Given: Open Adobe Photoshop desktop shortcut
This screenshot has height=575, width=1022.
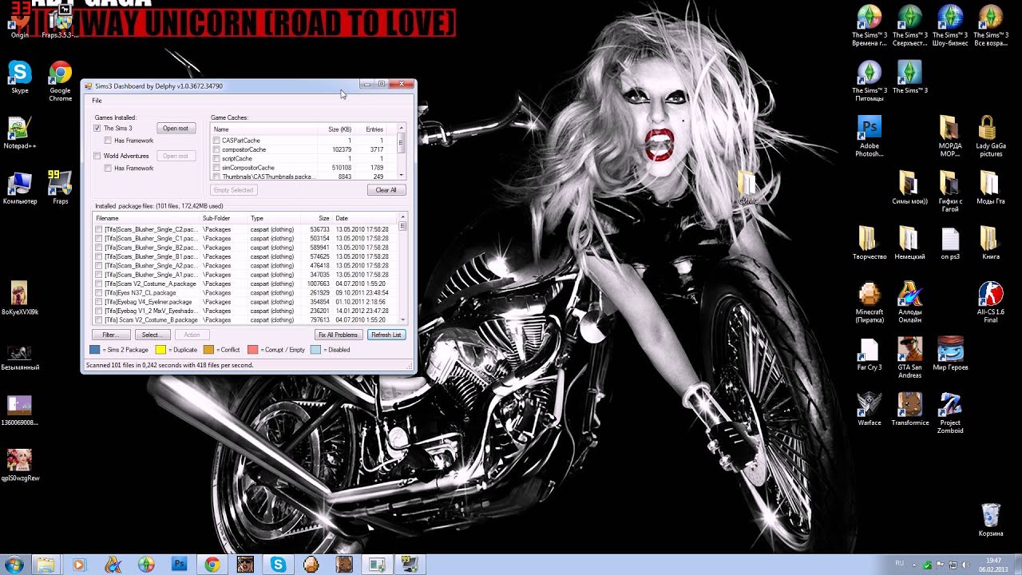Looking at the screenshot, I should point(869,137).
